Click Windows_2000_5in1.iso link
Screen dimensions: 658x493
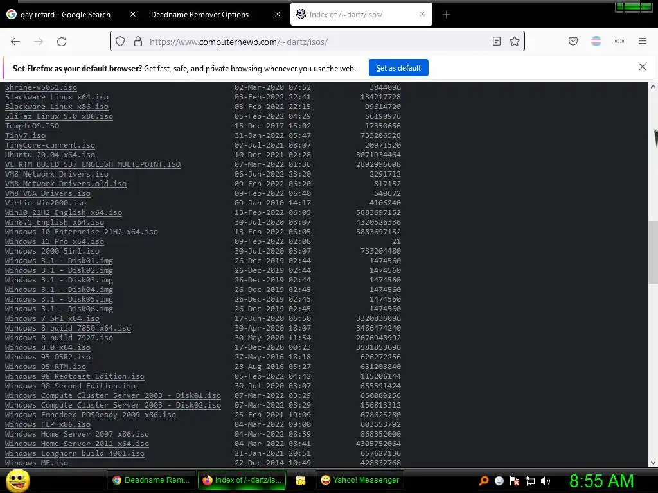pyautogui.click(x=52, y=251)
